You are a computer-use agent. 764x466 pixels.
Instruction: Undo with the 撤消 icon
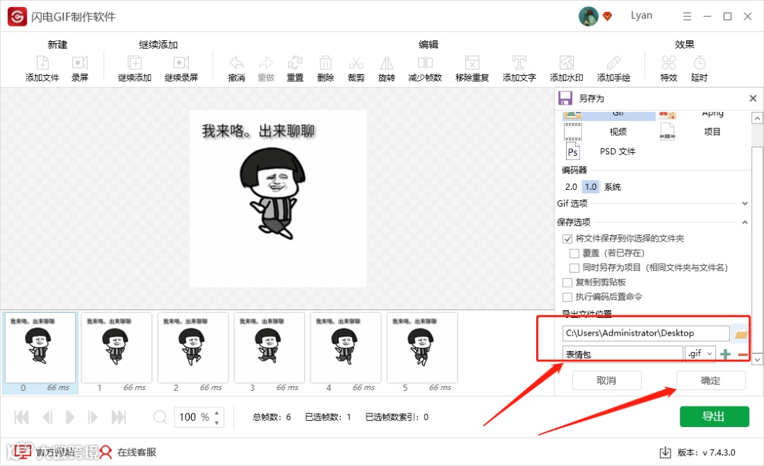[237, 63]
